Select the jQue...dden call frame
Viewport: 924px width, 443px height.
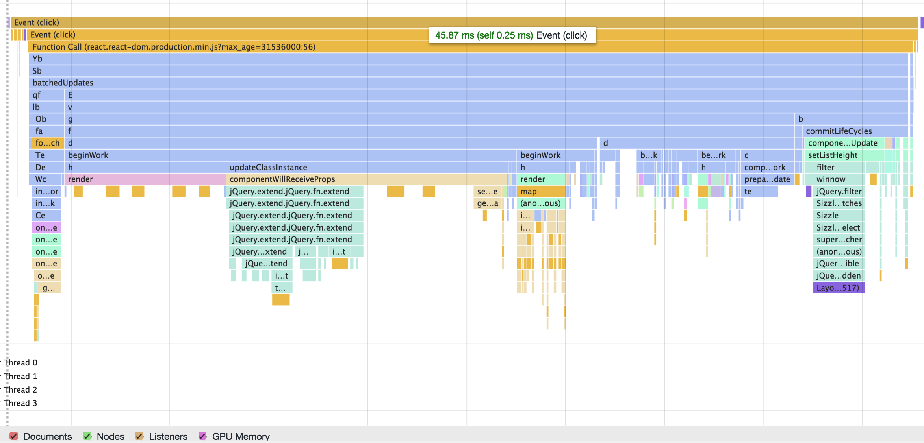pos(839,275)
